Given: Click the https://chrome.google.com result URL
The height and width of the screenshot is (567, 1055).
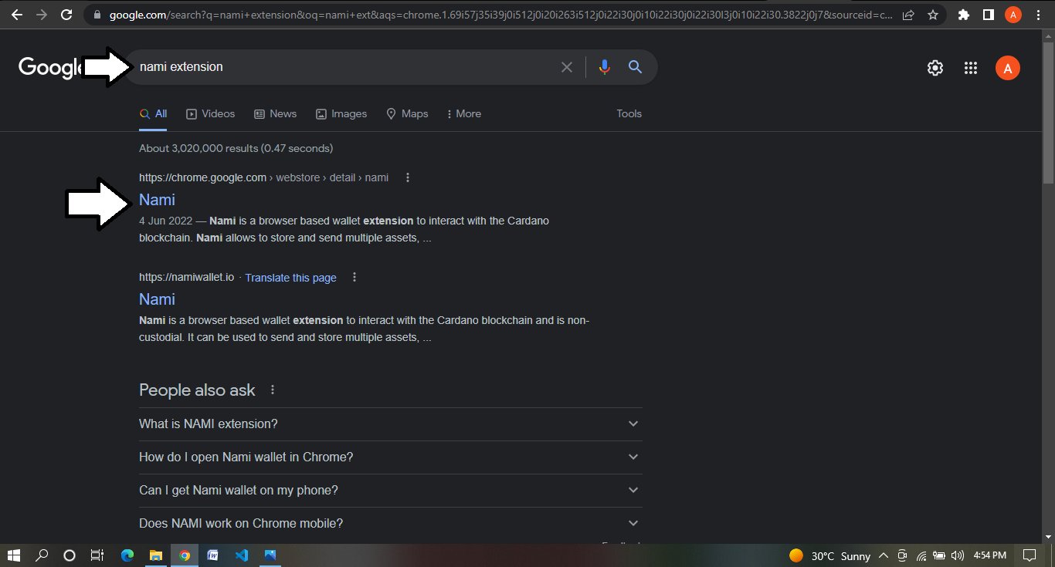Looking at the screenshot, I should click(202, 177).
